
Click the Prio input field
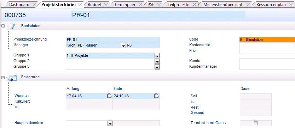(267, 51)
